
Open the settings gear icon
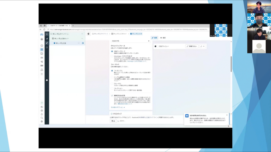pyautogui.click(x=42, y=111)
